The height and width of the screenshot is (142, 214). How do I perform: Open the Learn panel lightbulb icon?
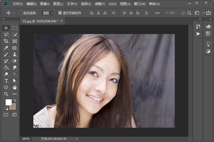pyautogui.click(x=208, y=44)
